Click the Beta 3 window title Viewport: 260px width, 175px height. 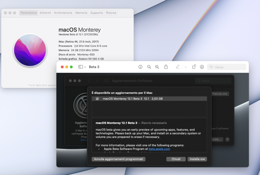coord(94,67)
